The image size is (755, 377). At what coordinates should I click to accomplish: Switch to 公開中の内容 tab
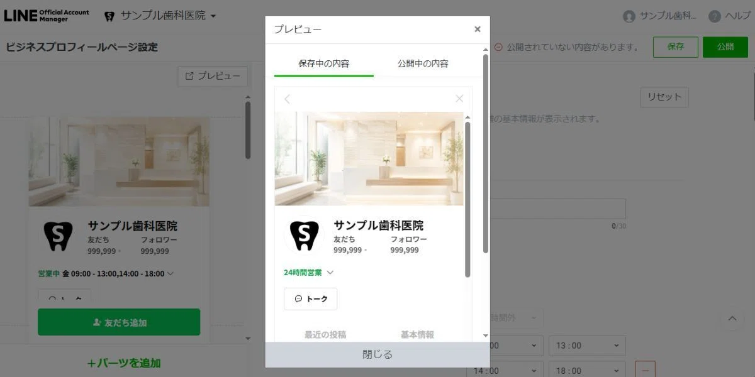point(423,63)
